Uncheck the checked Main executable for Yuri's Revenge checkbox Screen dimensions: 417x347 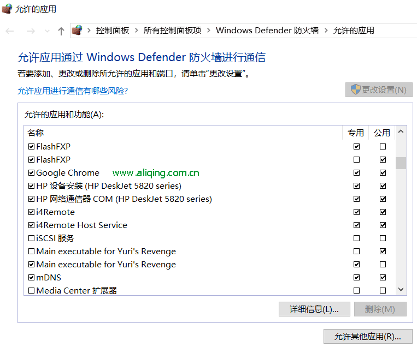click(31, 265)
